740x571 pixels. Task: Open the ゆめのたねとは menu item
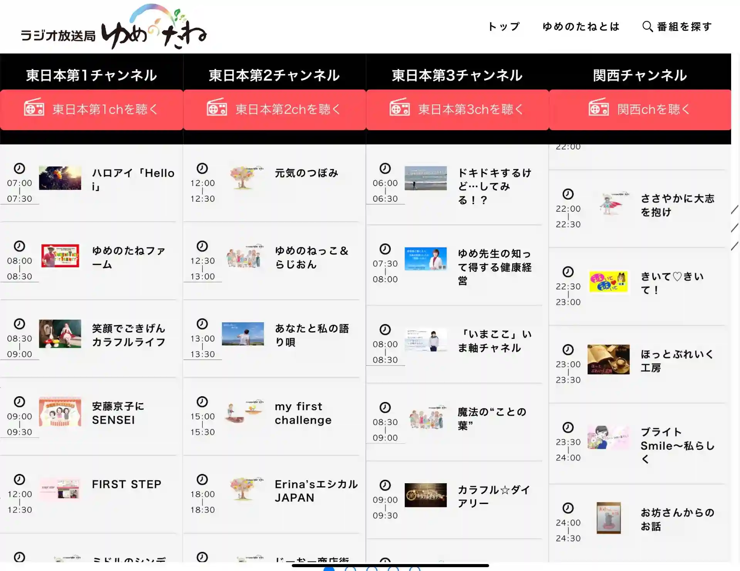(x=581, y=27)
